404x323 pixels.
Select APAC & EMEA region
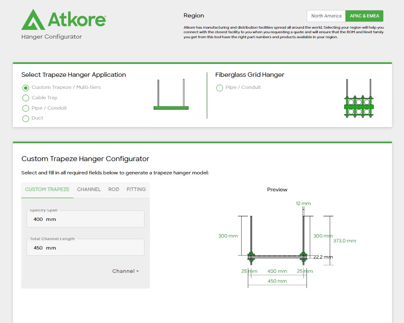(x=364, y=16)
